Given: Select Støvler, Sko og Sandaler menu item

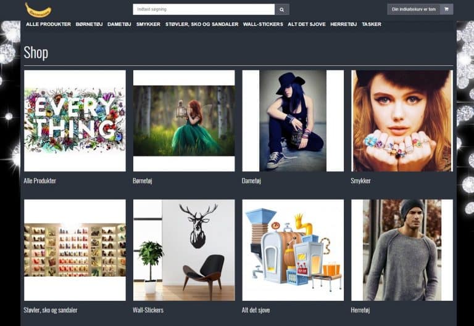Looking at the screenshot, I should 202,24.
